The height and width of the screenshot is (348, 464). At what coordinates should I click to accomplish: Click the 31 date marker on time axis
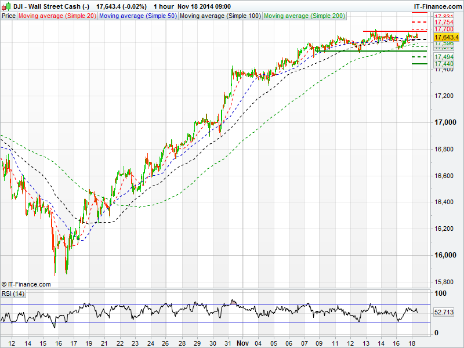[229, 343]
